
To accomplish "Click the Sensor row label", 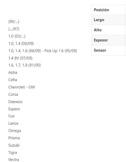I will point(100,50).
